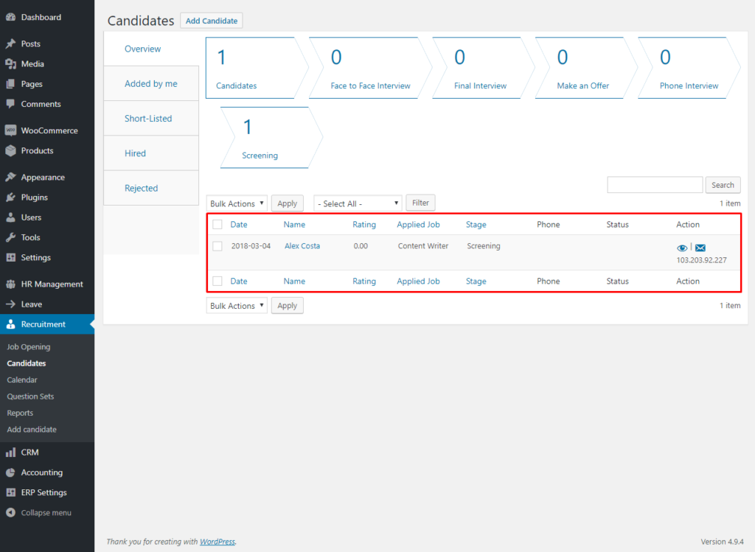The height and width of the screenshot is (552, 755).
Task: Click inside the search input field
Action: (x=654, y=184)
